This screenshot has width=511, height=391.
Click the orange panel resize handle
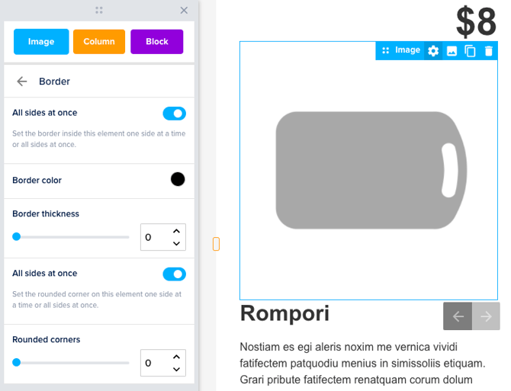point(216,244)
